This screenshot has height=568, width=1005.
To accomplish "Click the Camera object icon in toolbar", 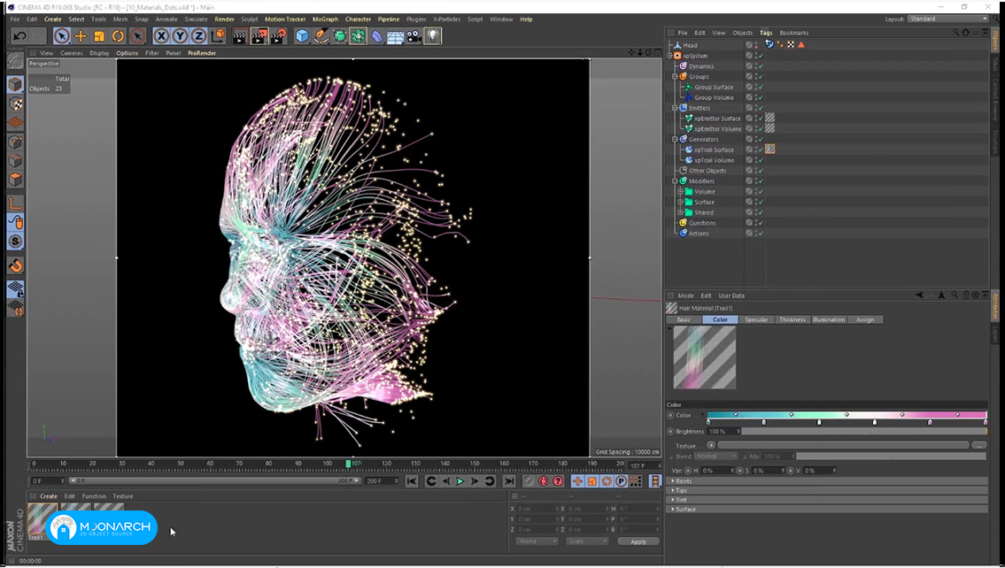I will pyautogui.click(x=414, y=36).
